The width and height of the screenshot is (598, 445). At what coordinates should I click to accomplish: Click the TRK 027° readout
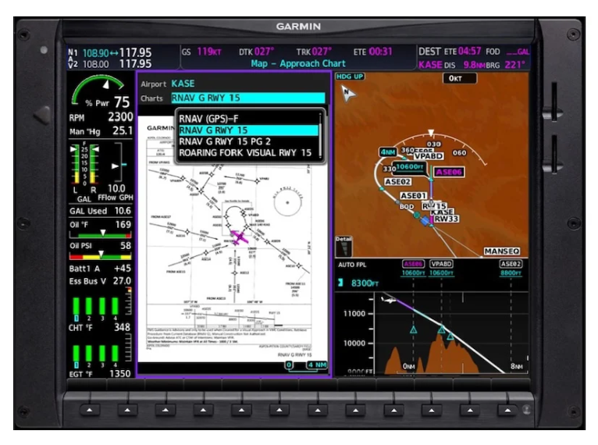click(314, 52)
